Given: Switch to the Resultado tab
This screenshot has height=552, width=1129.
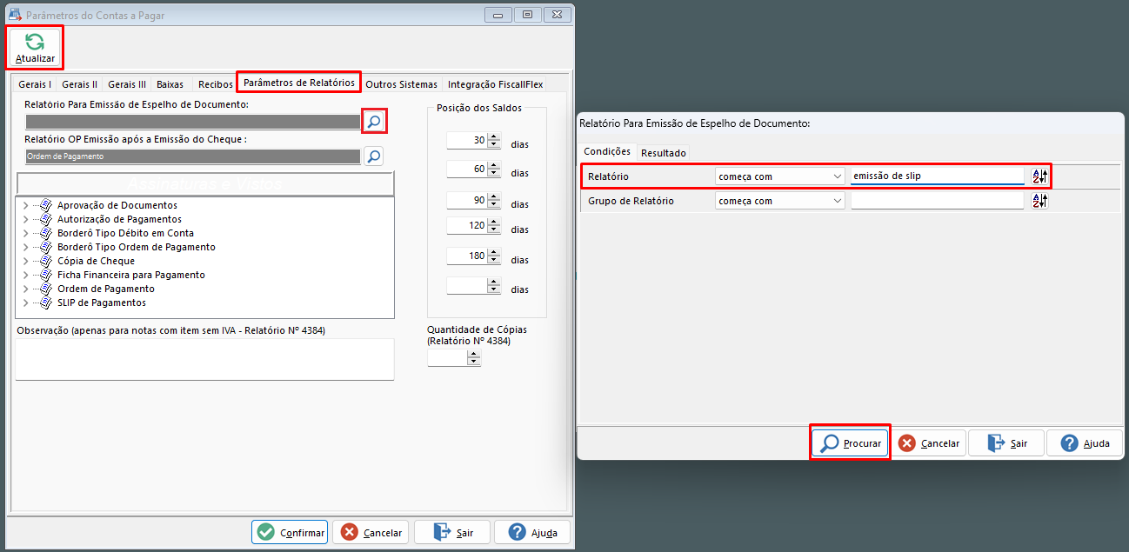Looking at the screenshot, I should 664,153.
